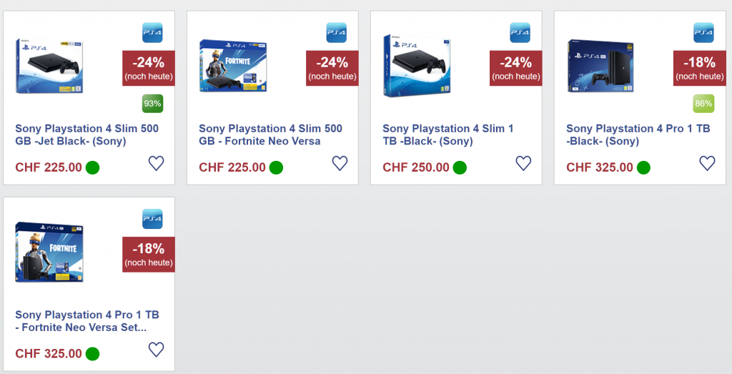
Task: Click the -24% discount banner on Slim Jet Black
Action: point(149,68)
